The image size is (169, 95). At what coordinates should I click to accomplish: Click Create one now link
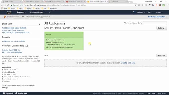[128, 63]
